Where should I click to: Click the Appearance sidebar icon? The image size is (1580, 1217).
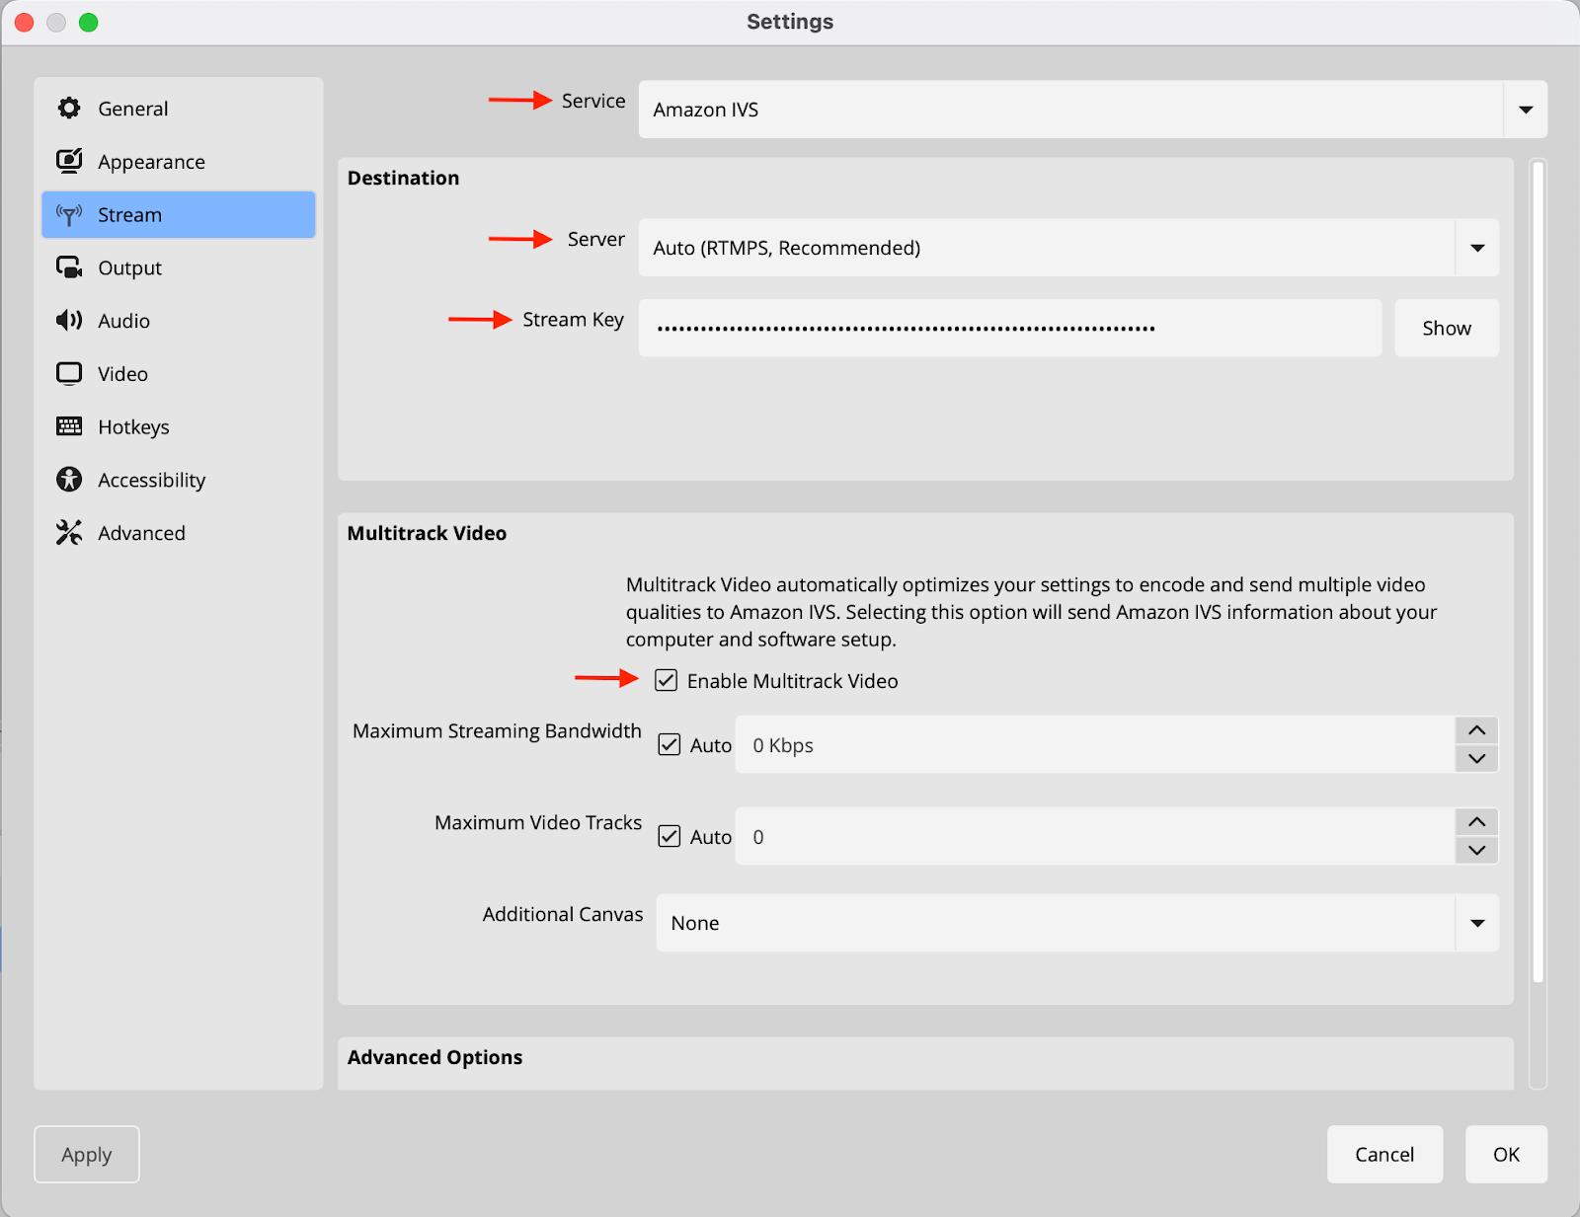[69, 161]
